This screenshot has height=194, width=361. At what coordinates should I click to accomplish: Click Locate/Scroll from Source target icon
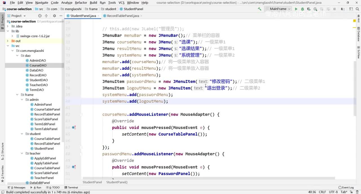(40, 16)
